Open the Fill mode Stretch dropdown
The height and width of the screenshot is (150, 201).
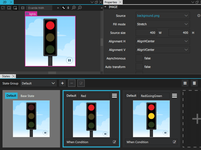point(163,24)
